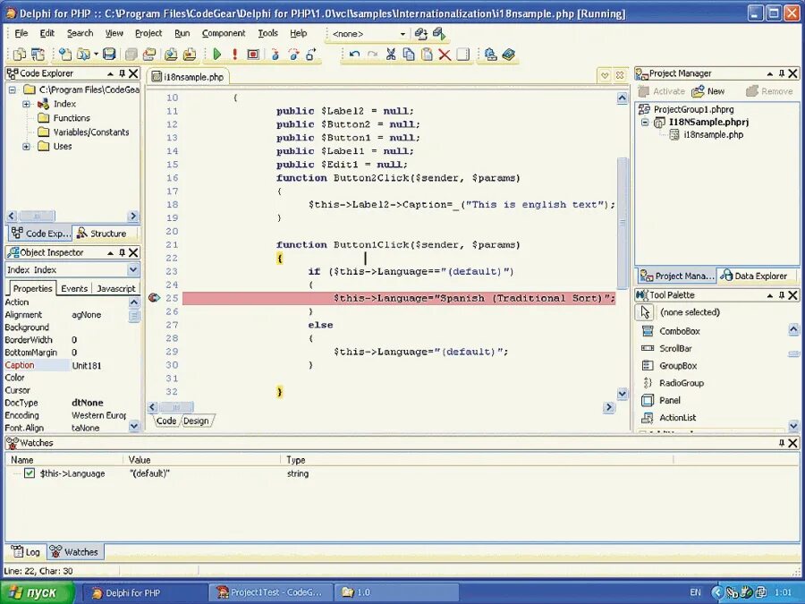Select the GroupBox component in Tool Palette
The image size is (805, 604).
click(x=678, y=366)
